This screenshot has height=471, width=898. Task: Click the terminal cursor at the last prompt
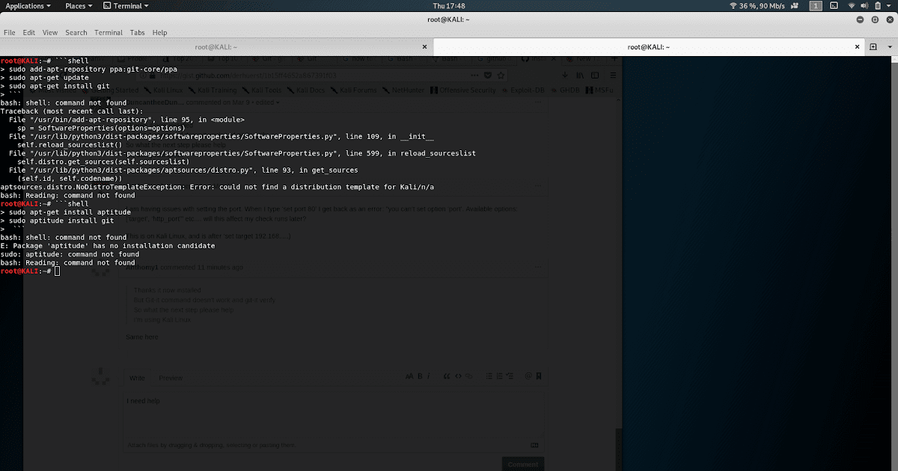[56, 271]
